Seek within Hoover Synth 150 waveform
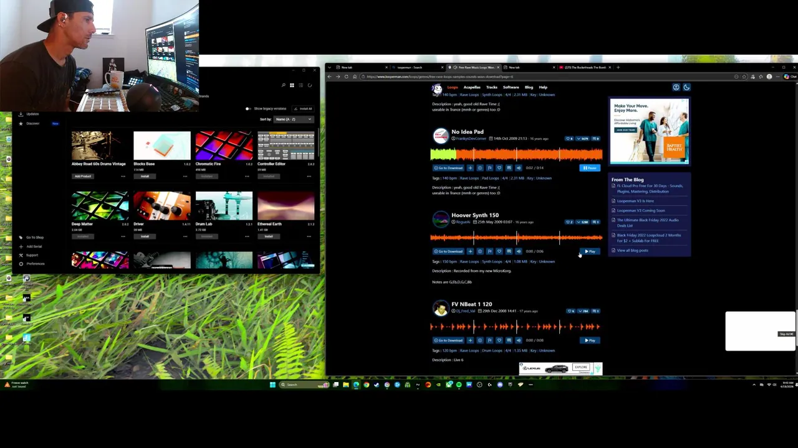Viewport: 798px width, 448px height. point(516,237)
